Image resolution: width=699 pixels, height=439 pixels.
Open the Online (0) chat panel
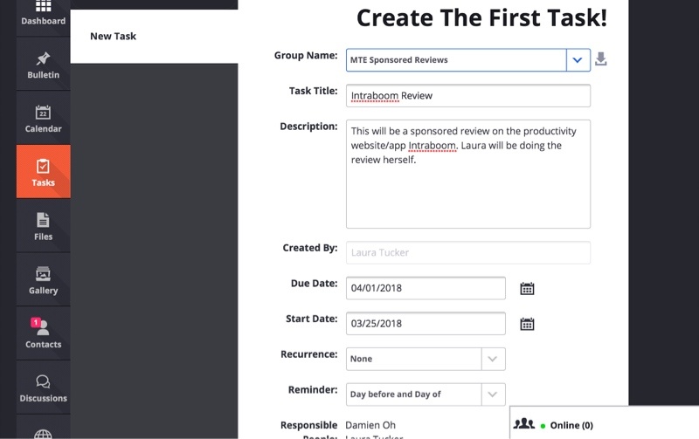click(604, 423)
